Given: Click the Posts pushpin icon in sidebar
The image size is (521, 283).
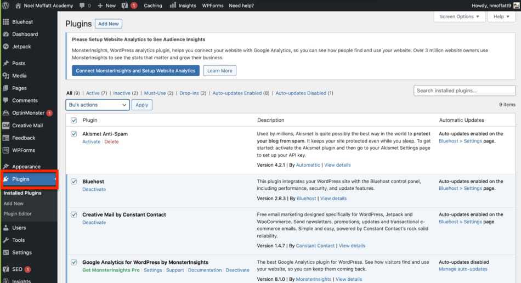Looking at the screenshot, I should coord(5,63).
